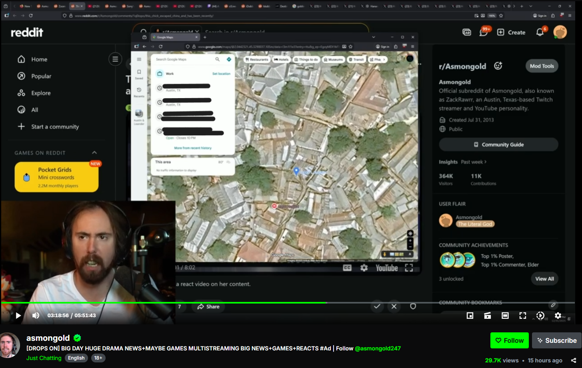
Task: Open reddit notifications bell with 6 badge
Action: pos(540,32)
